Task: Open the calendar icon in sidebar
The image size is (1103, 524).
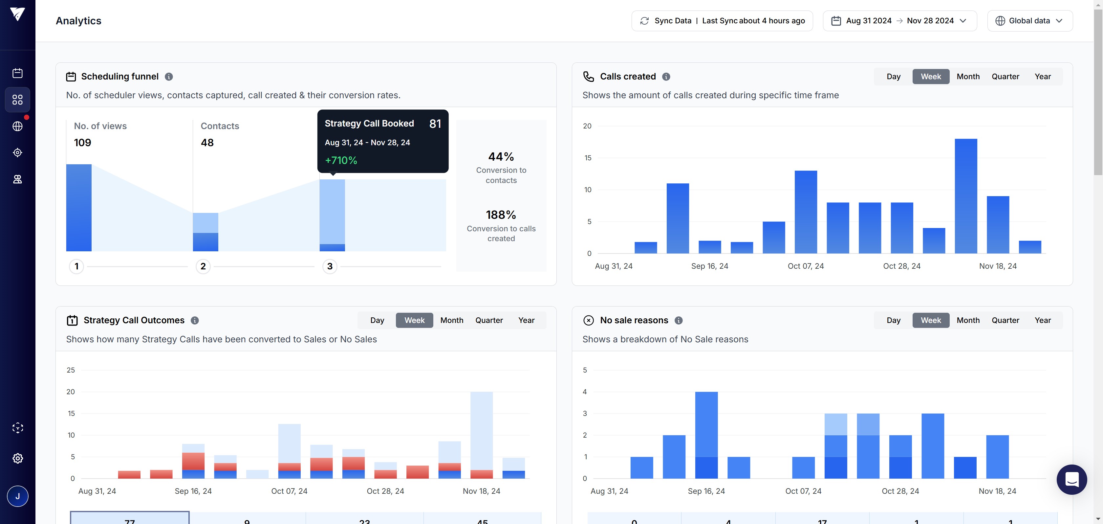Action: pos(17,73)
